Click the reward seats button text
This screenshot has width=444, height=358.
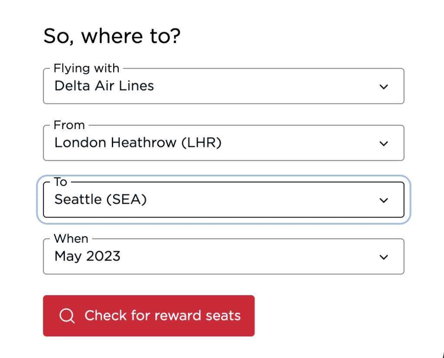point(163,316)
